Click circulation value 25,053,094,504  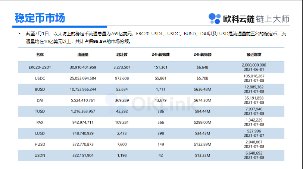(83, 78)
